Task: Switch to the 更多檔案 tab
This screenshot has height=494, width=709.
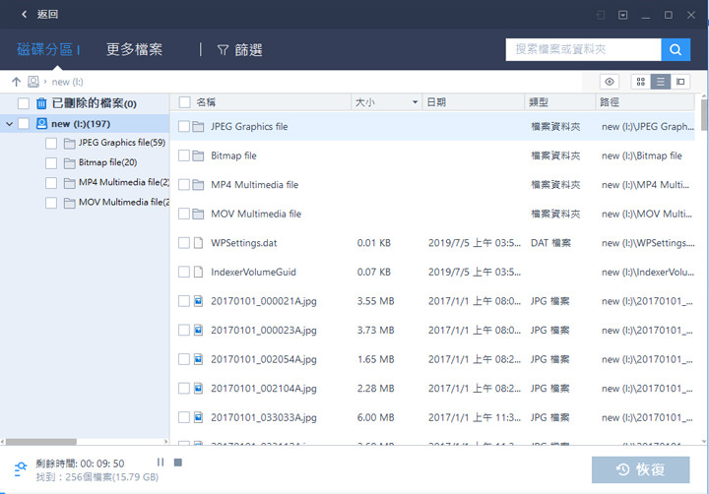Action: click(134, 50)
